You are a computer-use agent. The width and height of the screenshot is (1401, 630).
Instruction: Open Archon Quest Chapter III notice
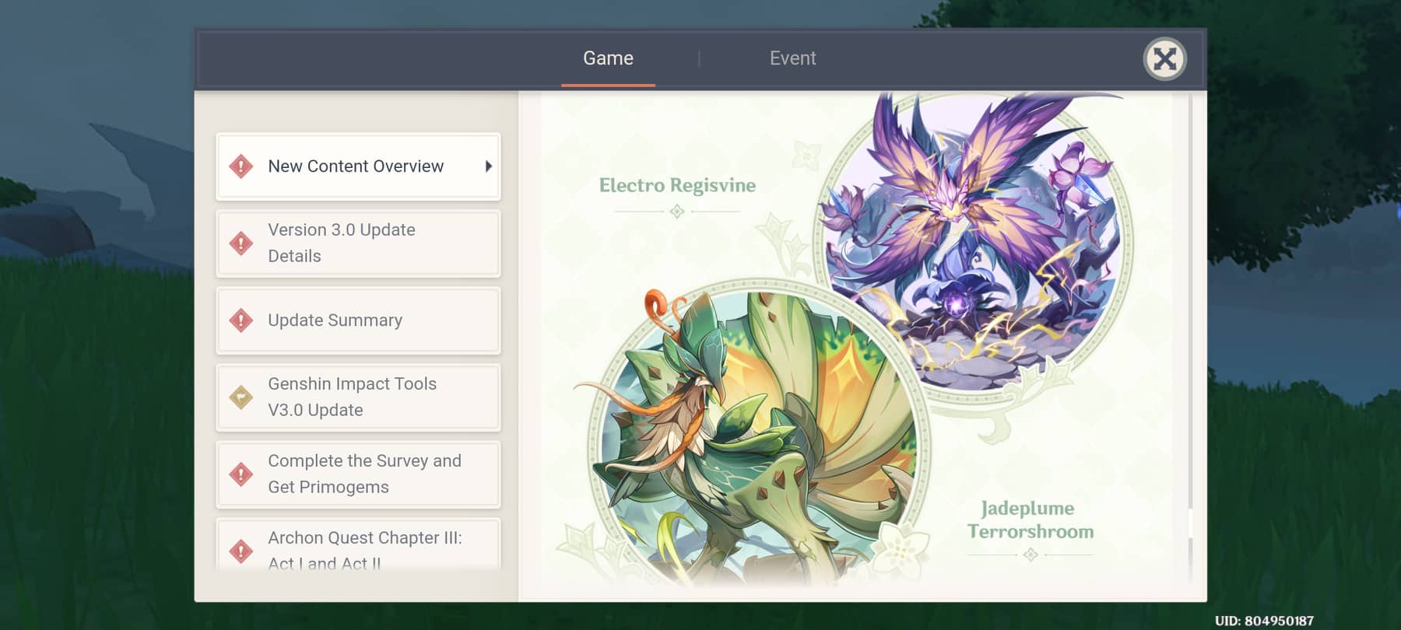(x=358, y=545)
